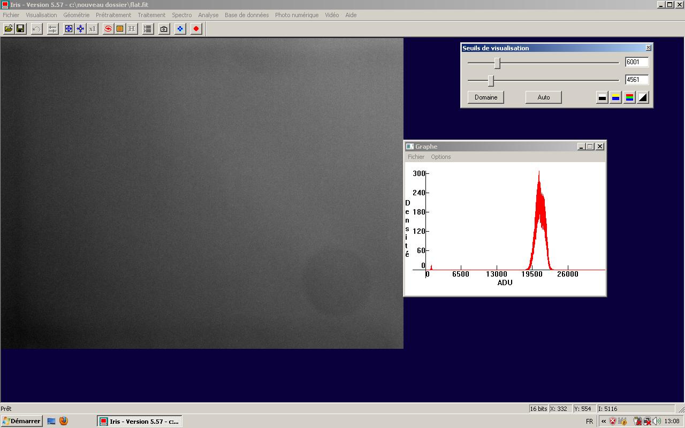Viewport: 685px width, 428px height.
Task: Click the Domaine button
Action: [486, 97]
